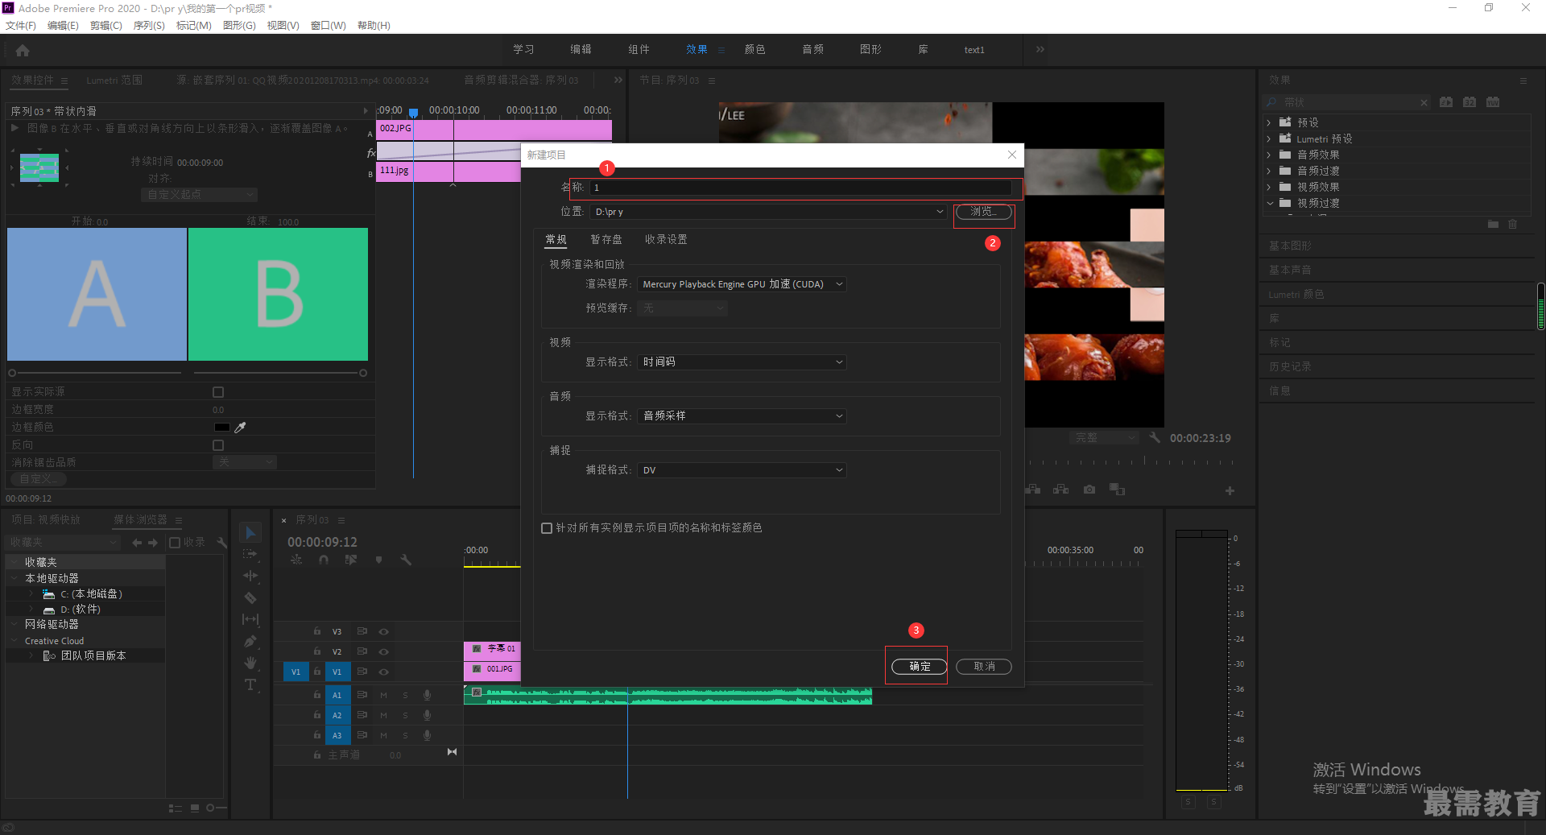Toggle V3 track visibility eye
The width and height of the screenshot is (1546, 835).
click(x=384, y=632)
